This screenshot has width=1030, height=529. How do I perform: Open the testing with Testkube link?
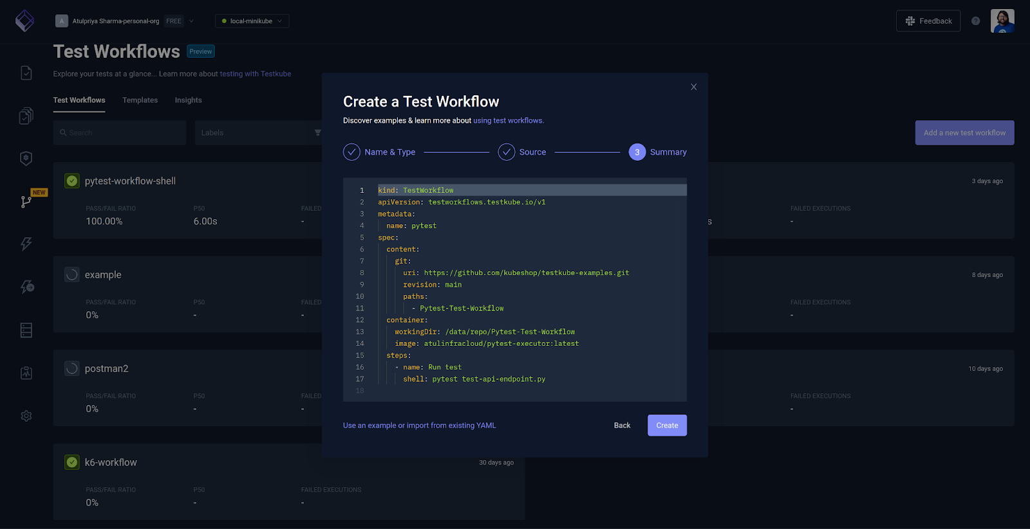pos(256,74)
